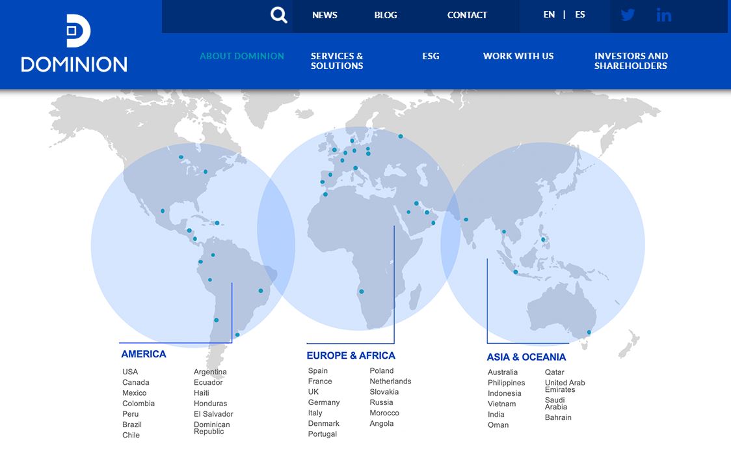Click the EUROPE & AFRICA heading

(351, 355)
